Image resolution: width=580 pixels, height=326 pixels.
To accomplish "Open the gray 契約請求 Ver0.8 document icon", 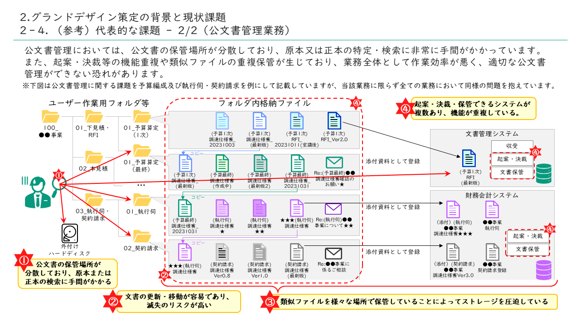I will 222,252.
